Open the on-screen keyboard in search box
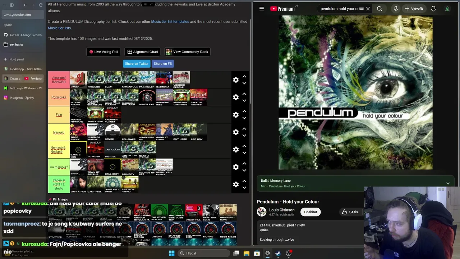 tap(362, 9)
